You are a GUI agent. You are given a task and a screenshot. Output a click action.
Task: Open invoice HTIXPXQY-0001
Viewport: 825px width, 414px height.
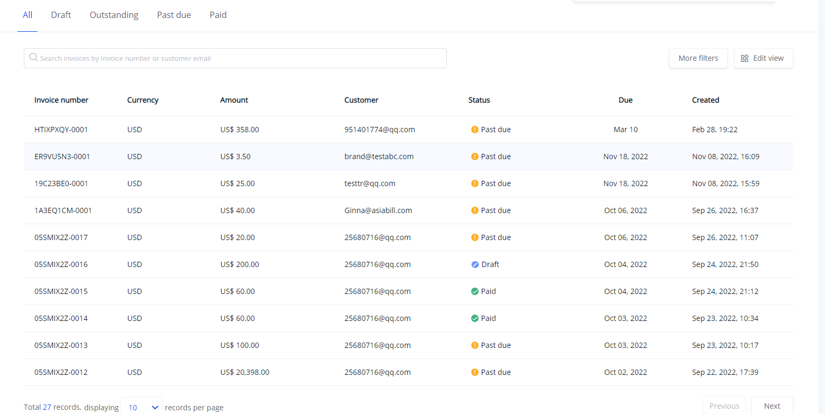coord(61,130)
